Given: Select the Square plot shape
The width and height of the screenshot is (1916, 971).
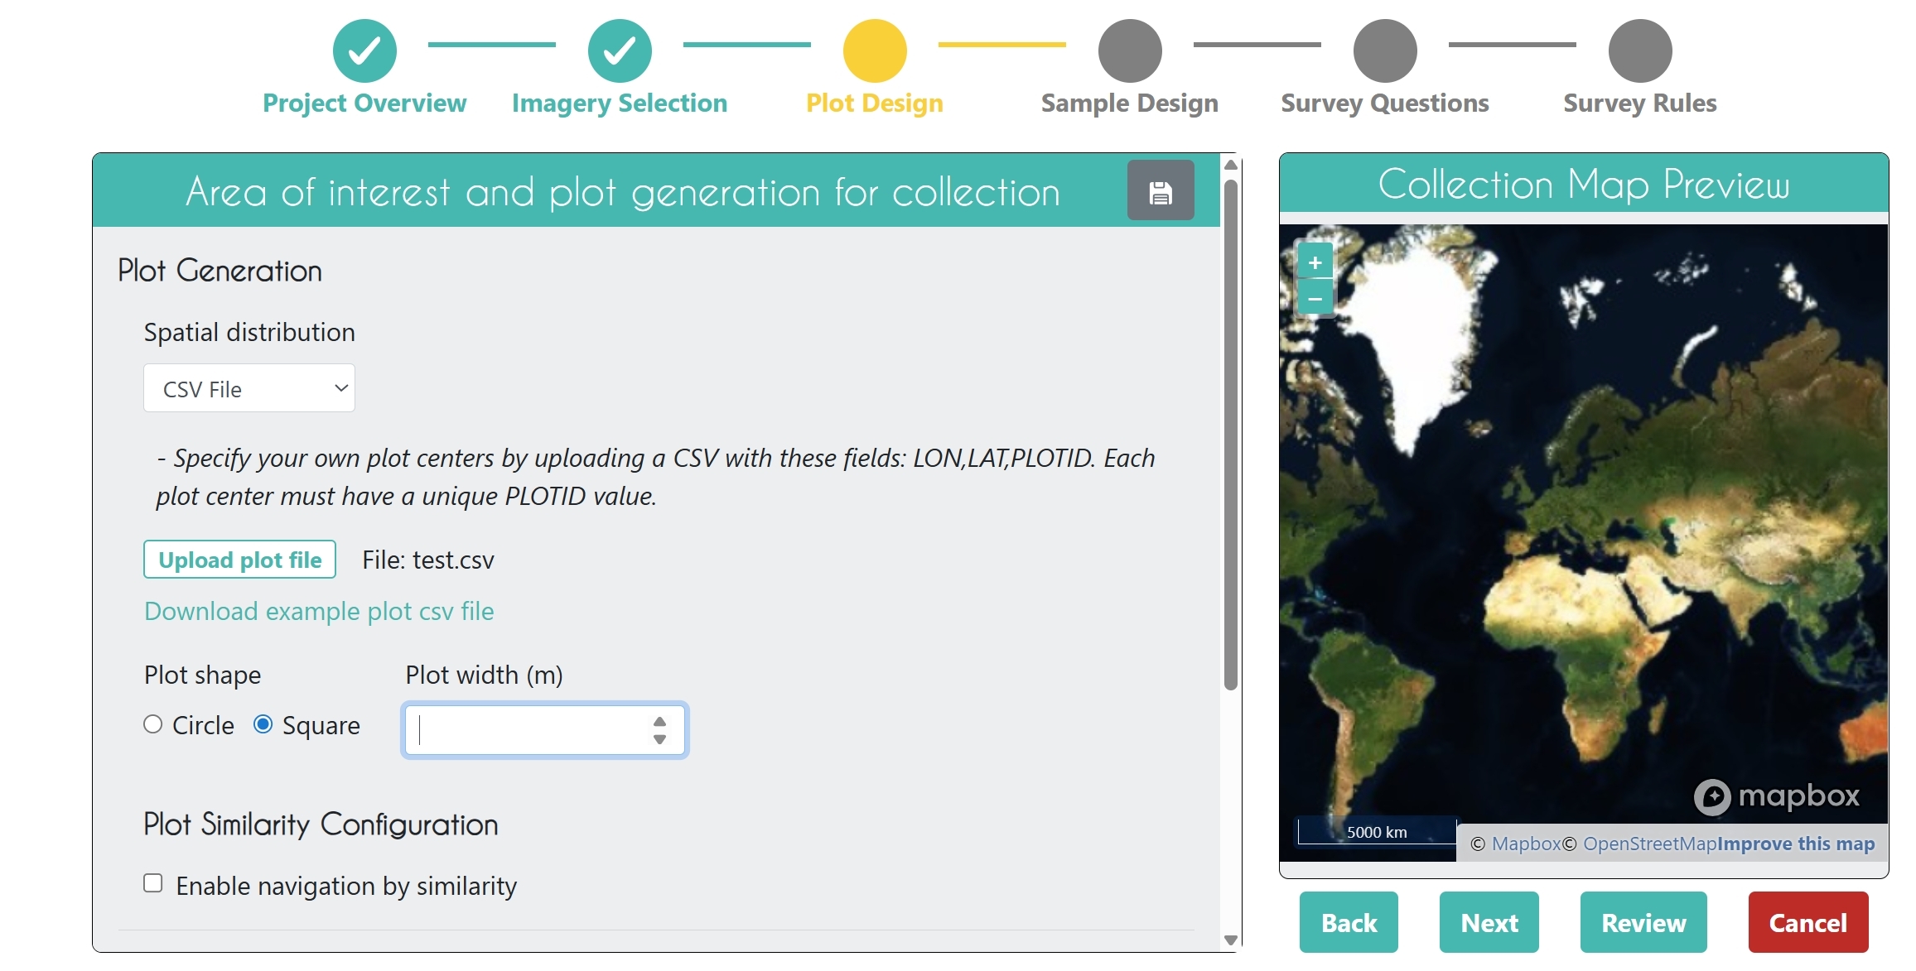Looking at the screenshot, I should [x=263, y=724].
